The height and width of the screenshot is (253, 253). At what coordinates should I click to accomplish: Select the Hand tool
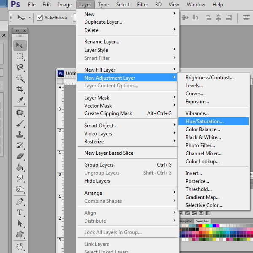(x=20, y=246)
